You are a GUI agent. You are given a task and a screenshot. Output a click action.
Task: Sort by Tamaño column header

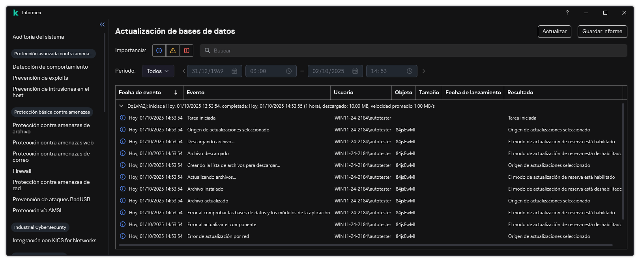[429, 92]
